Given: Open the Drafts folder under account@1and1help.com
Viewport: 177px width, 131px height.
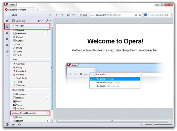Looking at the screenshot, I should (x=30, y=117).
